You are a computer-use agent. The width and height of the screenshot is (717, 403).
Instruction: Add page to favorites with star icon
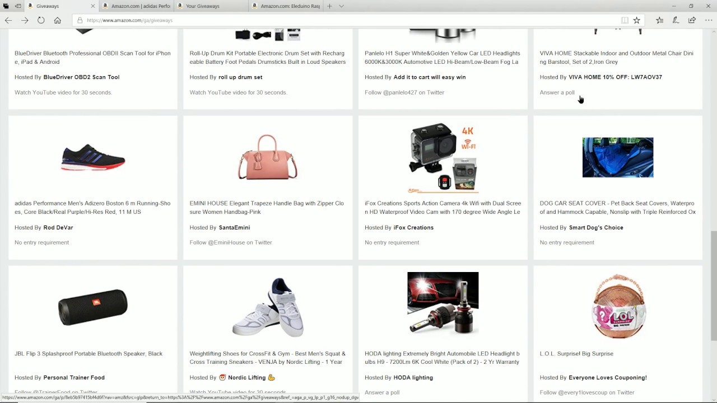click(637, 20)
